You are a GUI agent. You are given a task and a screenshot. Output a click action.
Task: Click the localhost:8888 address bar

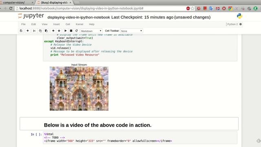(100, 8)
